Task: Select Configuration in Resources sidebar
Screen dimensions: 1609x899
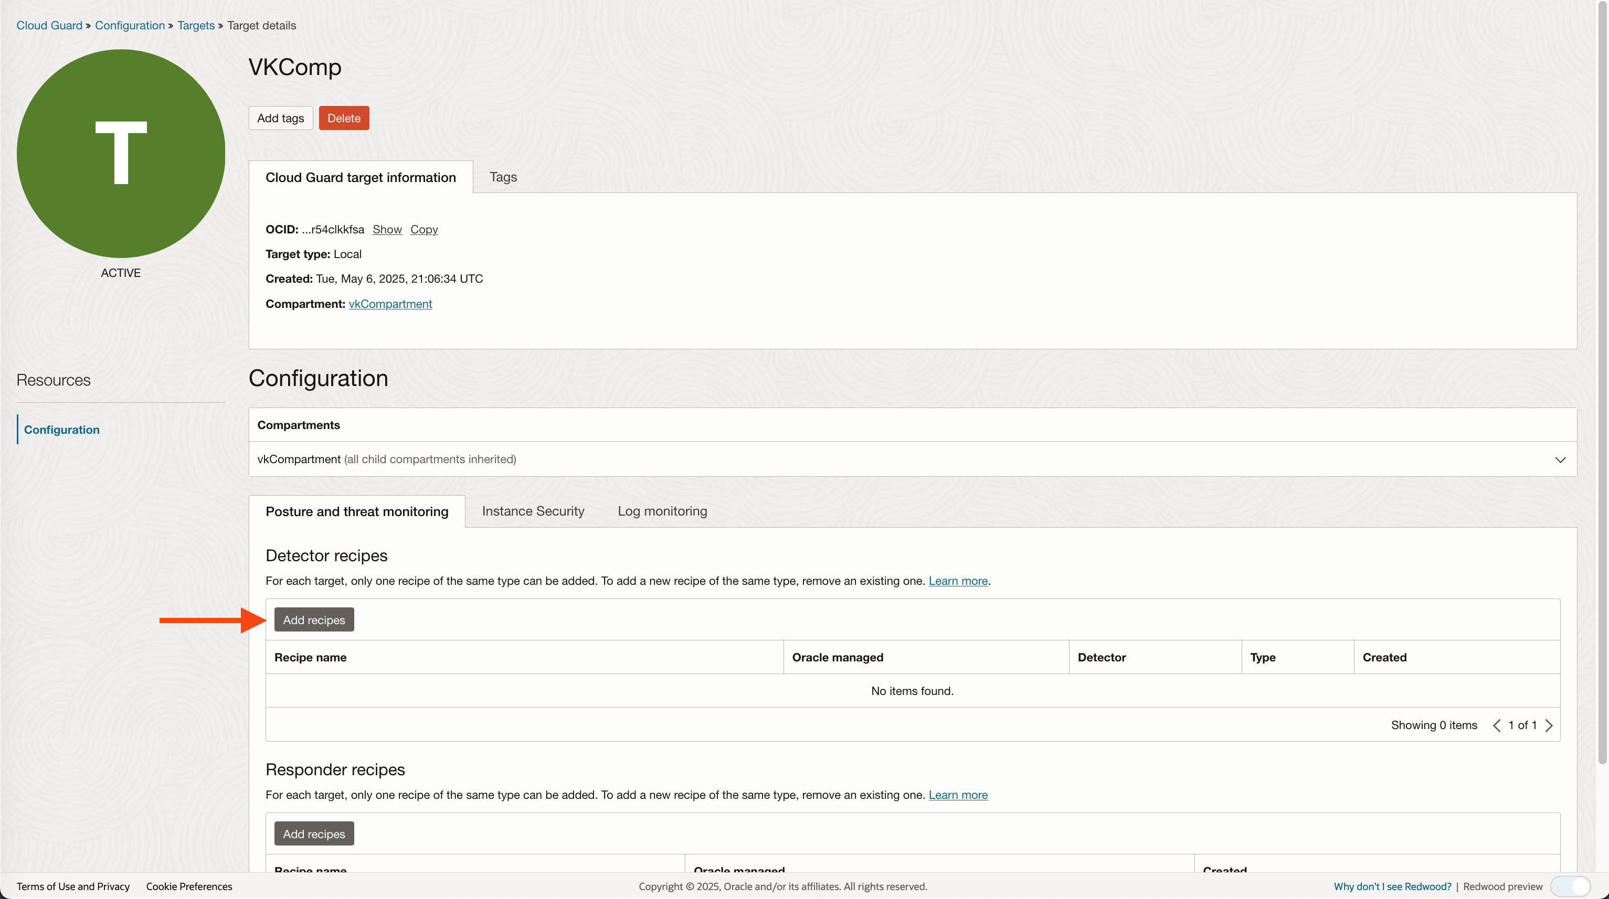Action: click(61, 430)
